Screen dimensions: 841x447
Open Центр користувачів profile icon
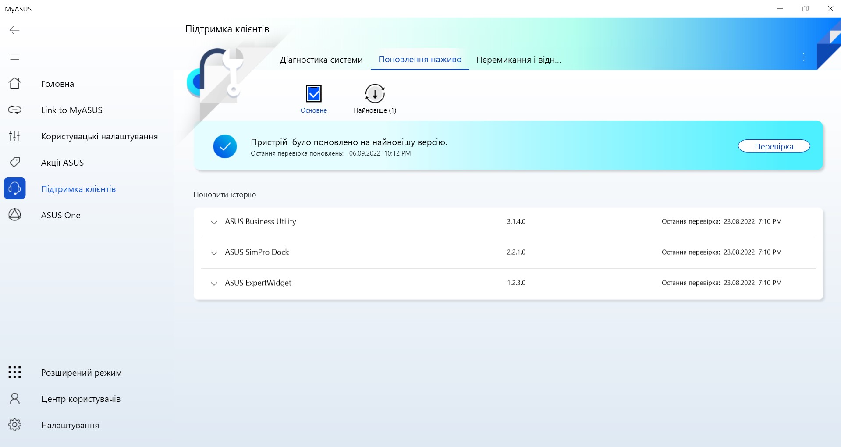pos(14,398)
